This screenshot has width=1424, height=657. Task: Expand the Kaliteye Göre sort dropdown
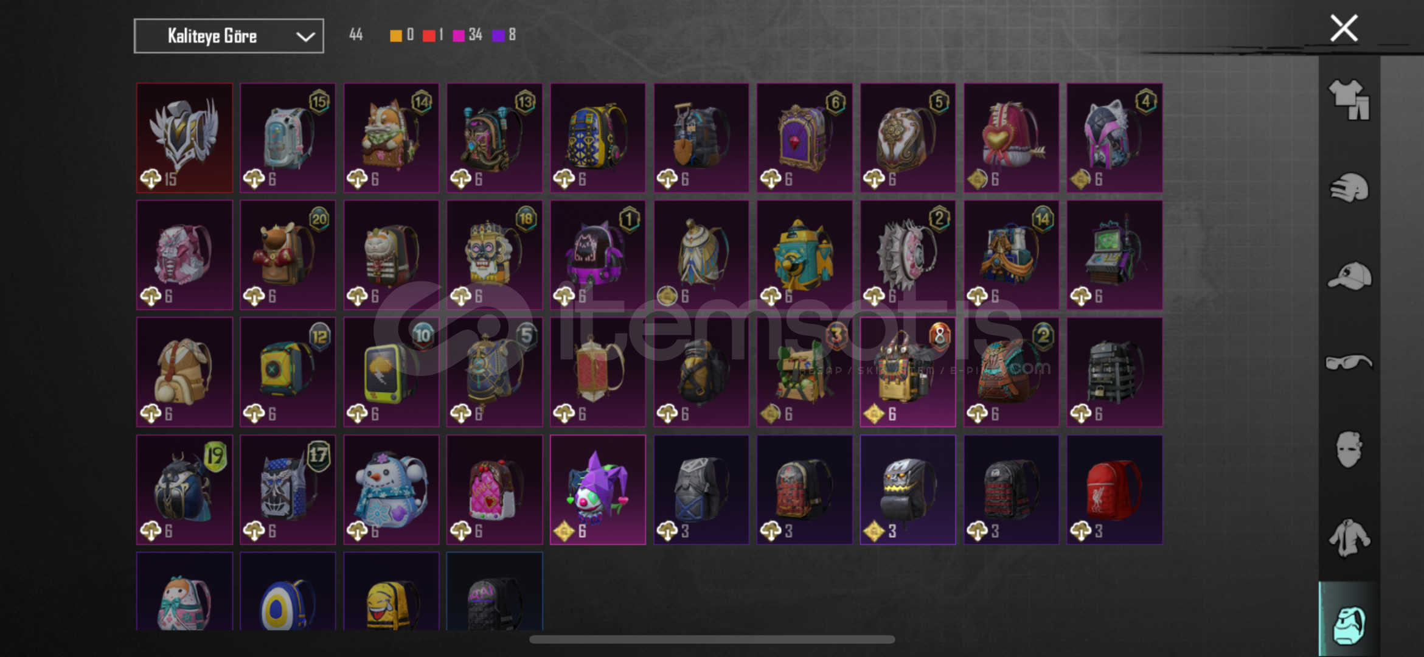pyautogui.click(x=229, y=36)
